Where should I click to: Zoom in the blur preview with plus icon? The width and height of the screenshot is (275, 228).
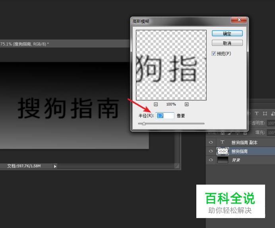pyautogui.click(x=187, y=104)
